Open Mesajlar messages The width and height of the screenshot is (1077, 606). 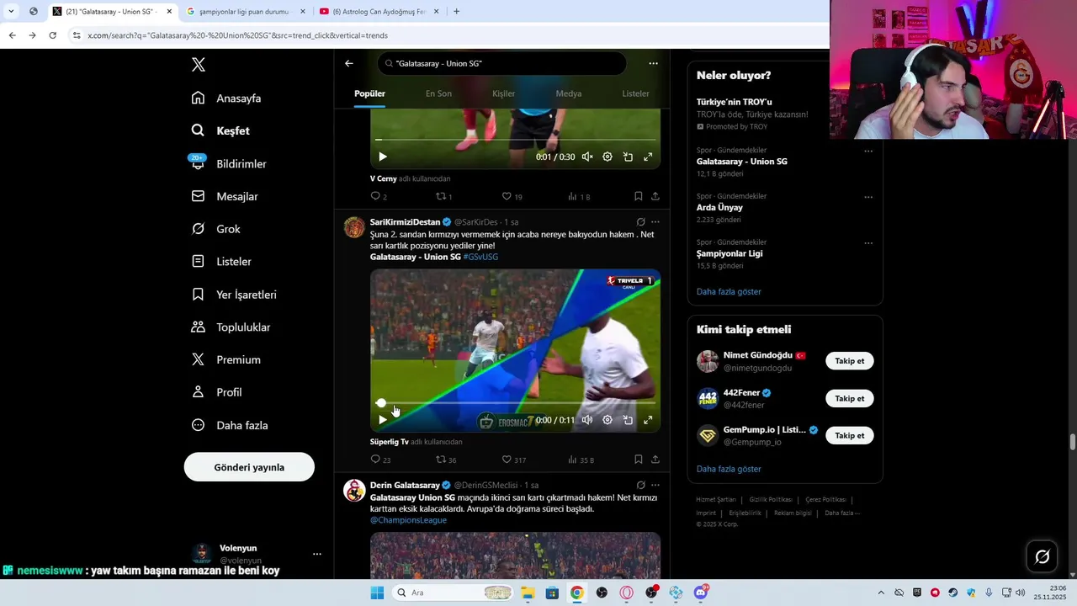click(225, 196)
